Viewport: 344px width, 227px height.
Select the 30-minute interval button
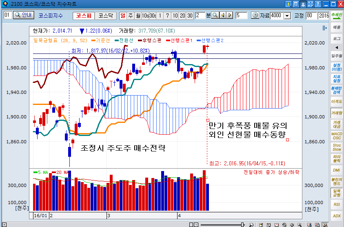190,16
